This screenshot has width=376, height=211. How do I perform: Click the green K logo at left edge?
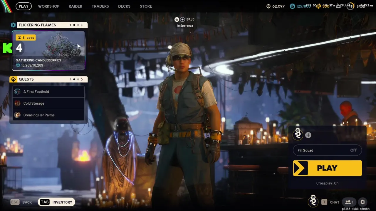tap(7, 48)
